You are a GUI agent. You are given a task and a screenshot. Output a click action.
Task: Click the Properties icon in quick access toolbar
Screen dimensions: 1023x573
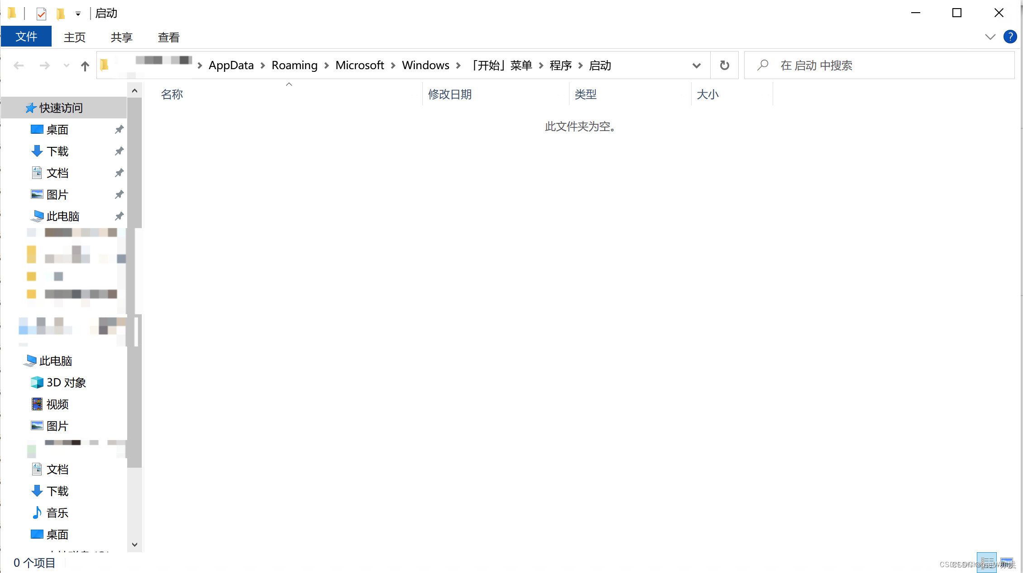click(x=41, y=14)
